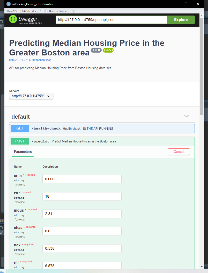Edit the indus parameter field
The height and width of the screenshot is (273, 208).
point(82,214)
